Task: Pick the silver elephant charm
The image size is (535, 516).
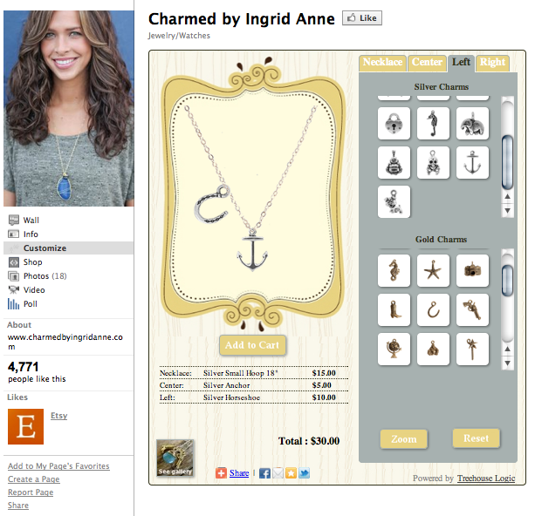Action: [x=472, y=124]
